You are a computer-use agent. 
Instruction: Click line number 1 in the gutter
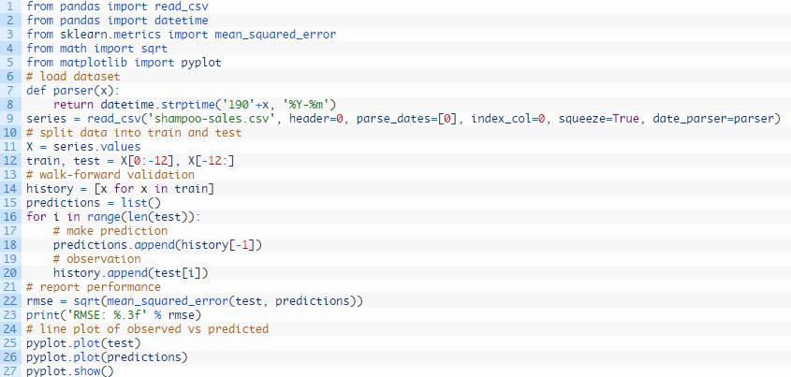click(x=10, y=7)
